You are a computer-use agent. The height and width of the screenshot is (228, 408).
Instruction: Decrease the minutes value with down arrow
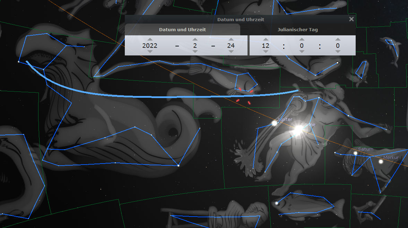point(302,52)
